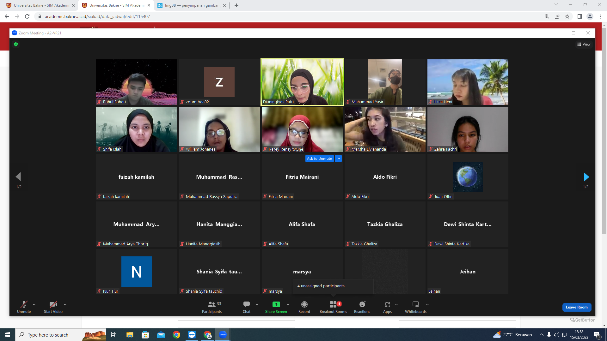Open a new browser tab
Viewport: 607px width, 341px height.
[236, 5]
